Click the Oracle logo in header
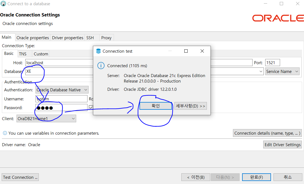This screenshot has width=304, height=184. tap(278, 18)
